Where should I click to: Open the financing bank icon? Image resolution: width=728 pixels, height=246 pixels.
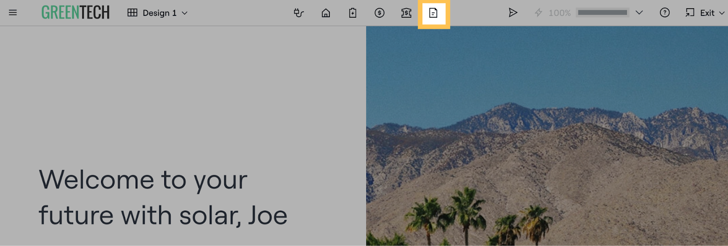click(x=406, y=13)
